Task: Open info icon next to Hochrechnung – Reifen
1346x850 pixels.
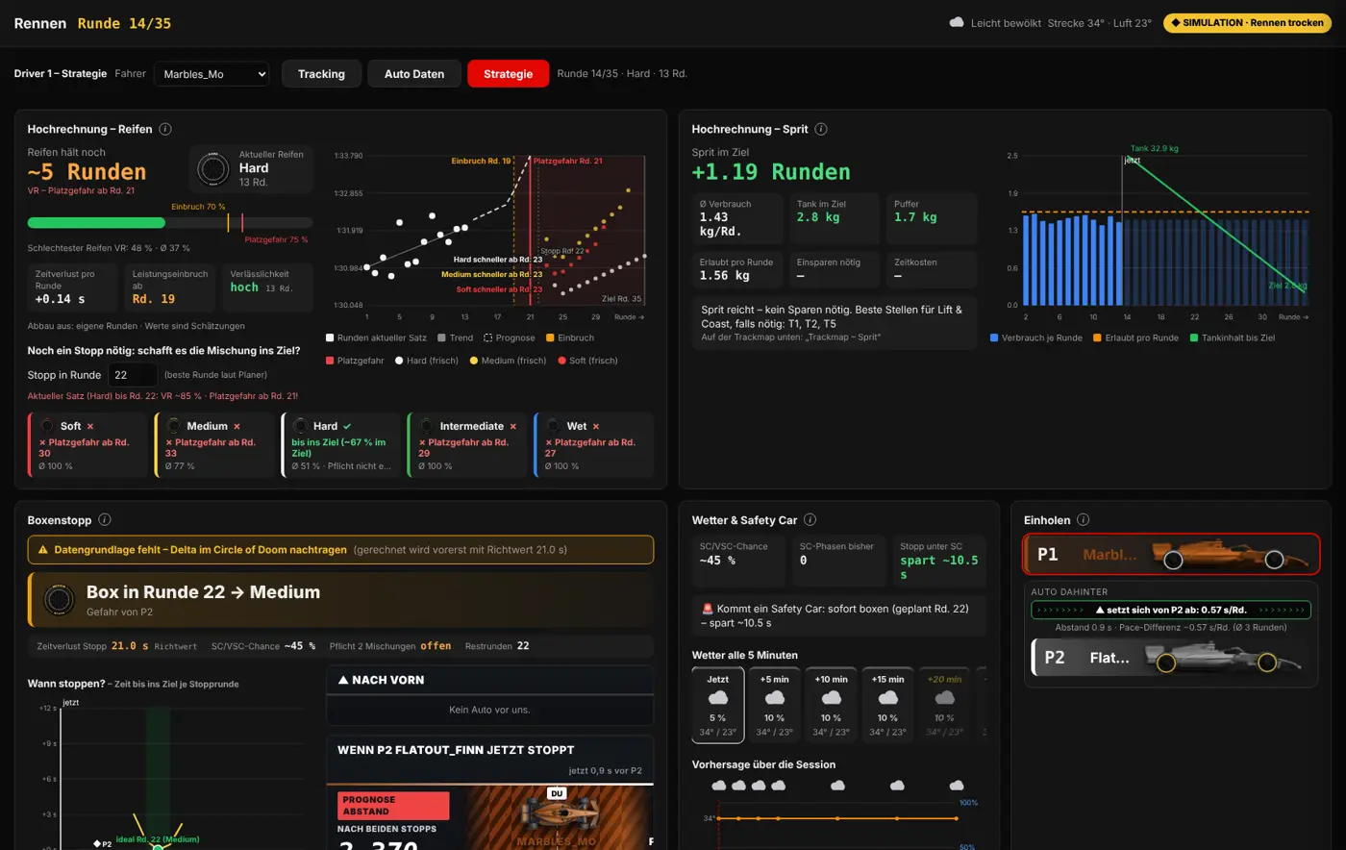Action: 165,129
